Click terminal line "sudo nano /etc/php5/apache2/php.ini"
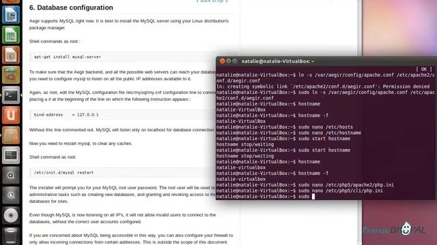The height and width of the screenshot is (245, 437). (x=305, y=184)
